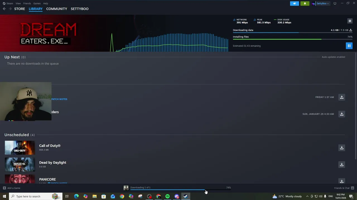Click the Downloading 1 of 1 status
Screen dimensions: 357x200
140,187
